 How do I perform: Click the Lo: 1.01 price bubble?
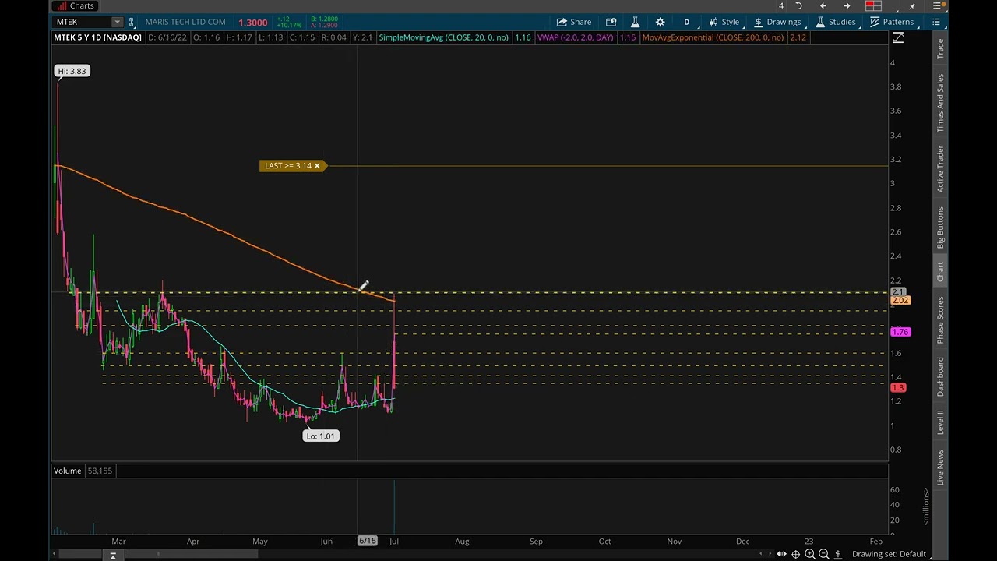[321, 436]
